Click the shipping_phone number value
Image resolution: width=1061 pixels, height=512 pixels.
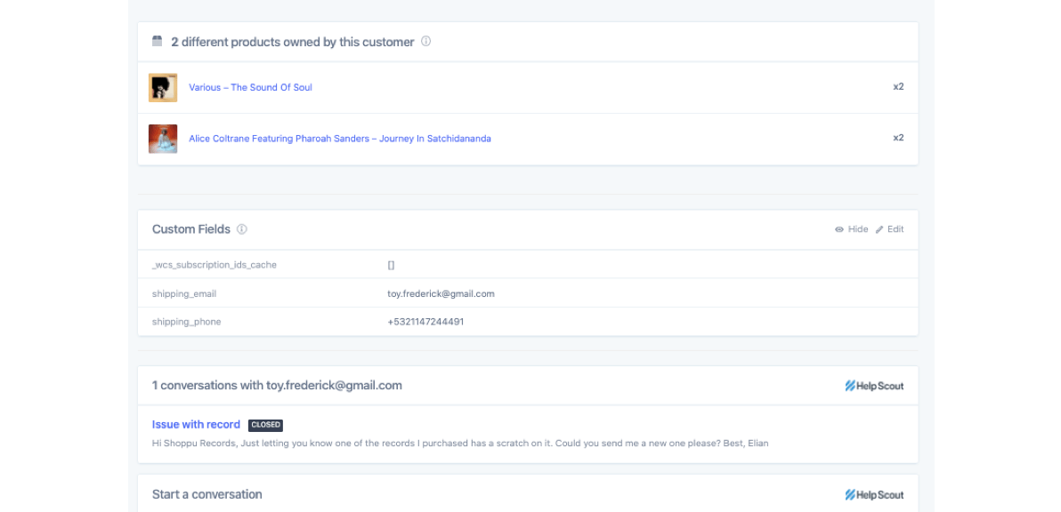425,322
